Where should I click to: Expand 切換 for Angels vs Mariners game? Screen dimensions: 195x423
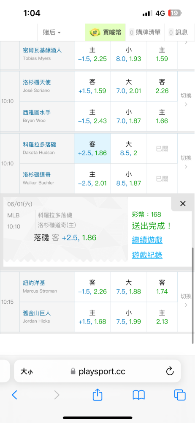[x=186, y=100]
